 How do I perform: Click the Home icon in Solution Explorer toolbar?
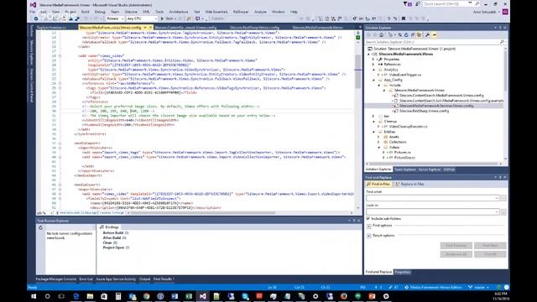381,35
